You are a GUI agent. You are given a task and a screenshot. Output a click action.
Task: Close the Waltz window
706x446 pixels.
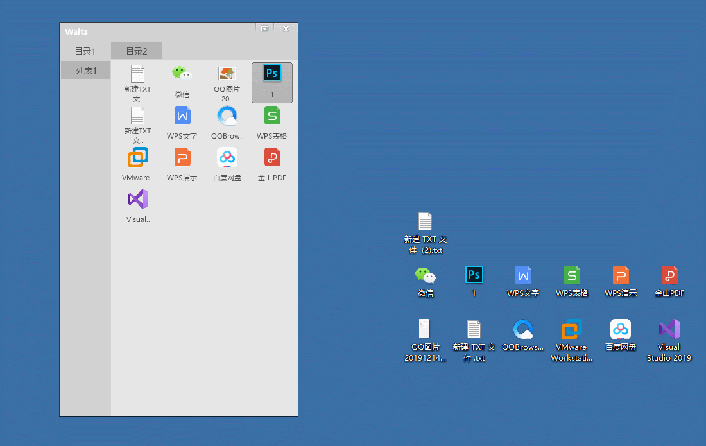[286, 28]
